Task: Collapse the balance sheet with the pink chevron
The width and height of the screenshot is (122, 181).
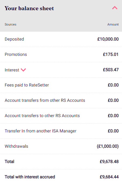Action: [115, 8]
